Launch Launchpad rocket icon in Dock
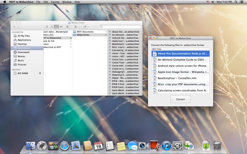This screenshot has width=247, height=154. point(42,146)
